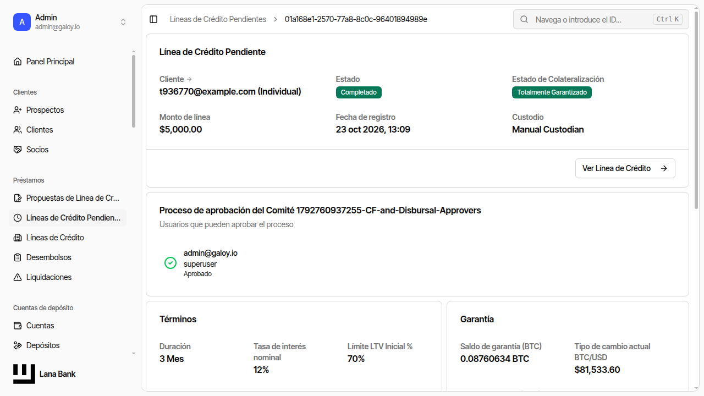Click the Cuentas wallet icon
Viewport: 704px width, 396px height.
[x=18, y=326]
